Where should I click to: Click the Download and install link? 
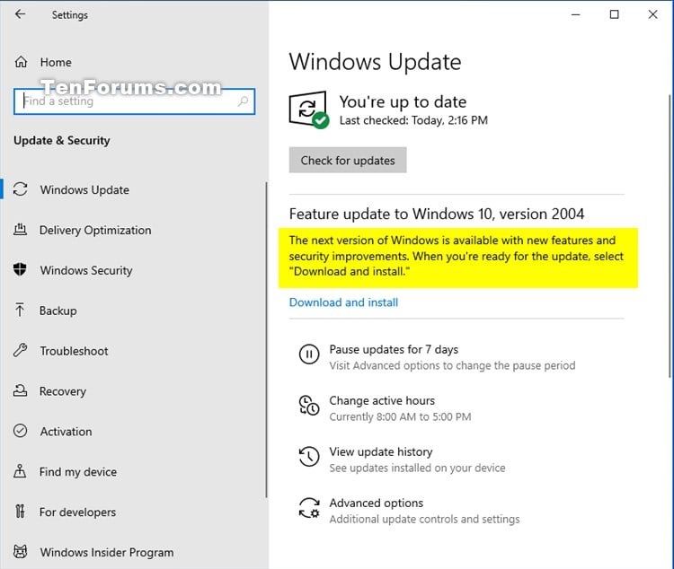click(343, 302)
